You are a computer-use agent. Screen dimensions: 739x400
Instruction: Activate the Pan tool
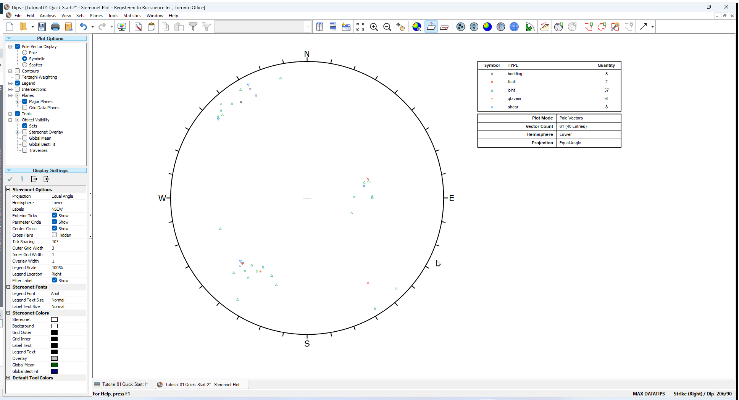[401, 27]
